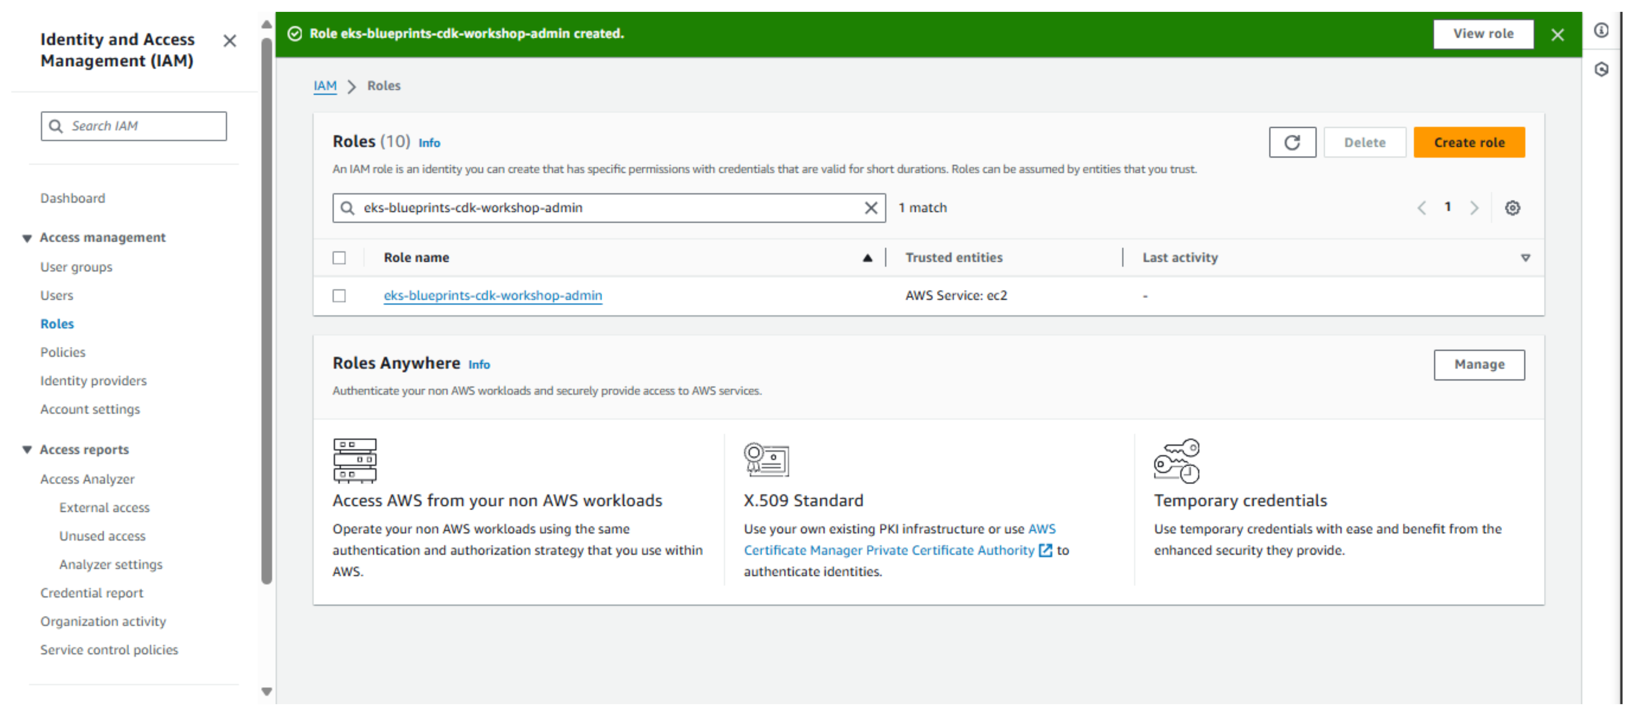Viewport: 1635px width, 716px height.
Task: Open User groups in sidebar
Action: point(76,267)
